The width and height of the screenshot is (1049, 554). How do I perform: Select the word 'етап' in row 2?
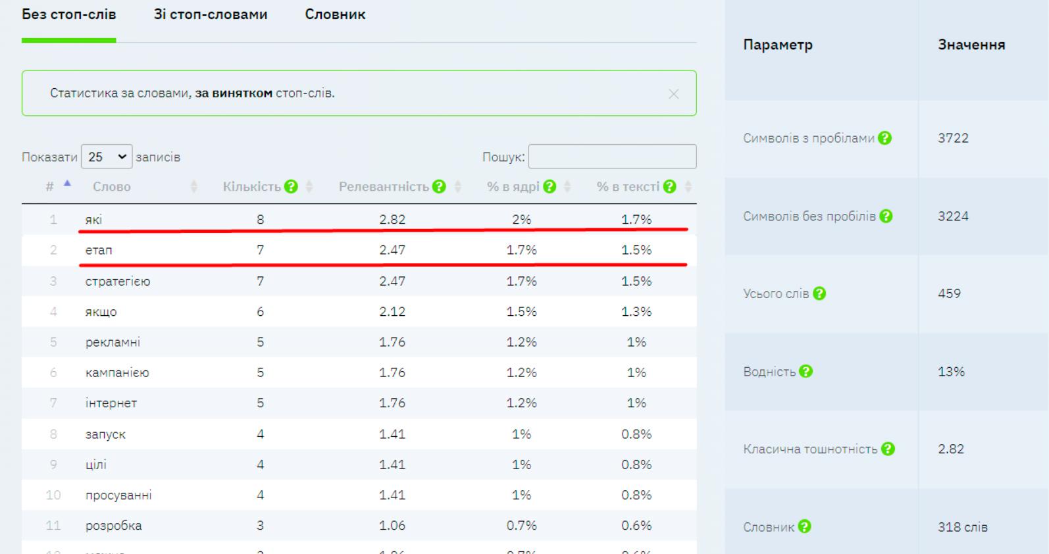(99, 250)
